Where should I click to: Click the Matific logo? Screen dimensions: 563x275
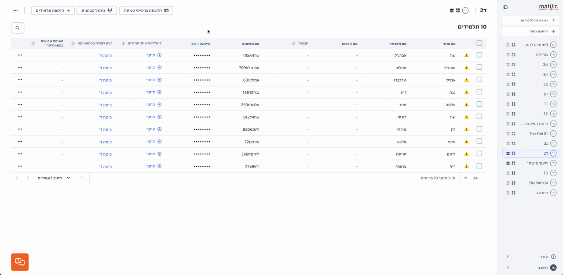coord(548,7)
